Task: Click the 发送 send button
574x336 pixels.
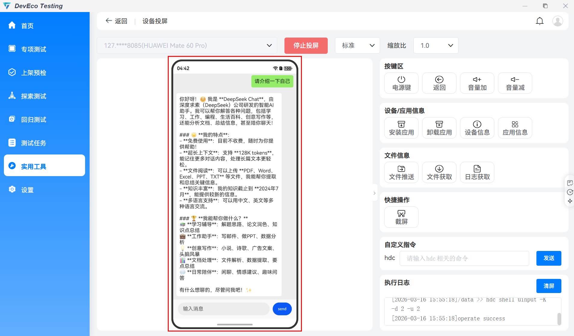Action: tap(549, 258)
